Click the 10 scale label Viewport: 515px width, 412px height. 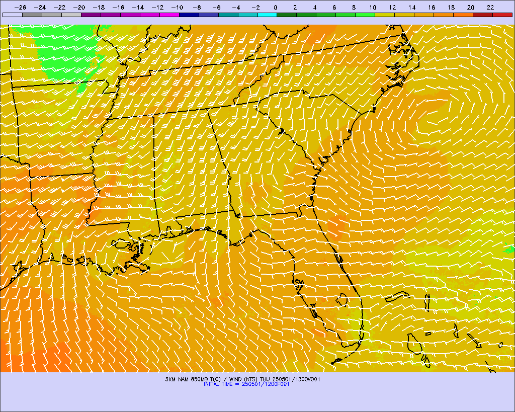click(x=373, y=7)
